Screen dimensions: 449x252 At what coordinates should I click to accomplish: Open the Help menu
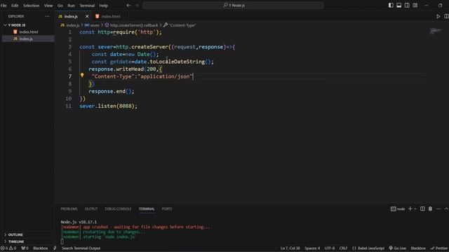tap(103, 6)
